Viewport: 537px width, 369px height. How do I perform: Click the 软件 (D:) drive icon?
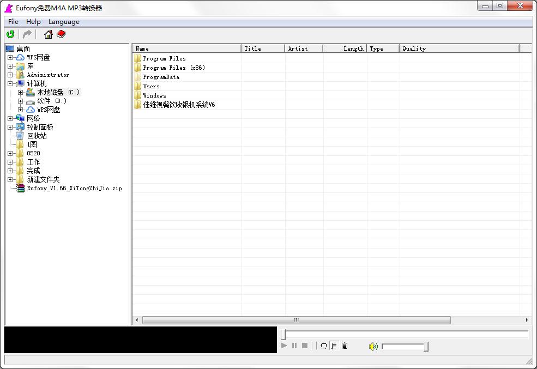pos(31,101)
